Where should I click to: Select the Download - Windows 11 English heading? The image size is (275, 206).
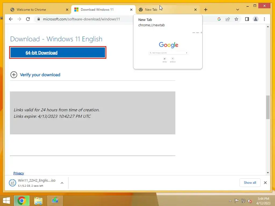pos(56,39)
